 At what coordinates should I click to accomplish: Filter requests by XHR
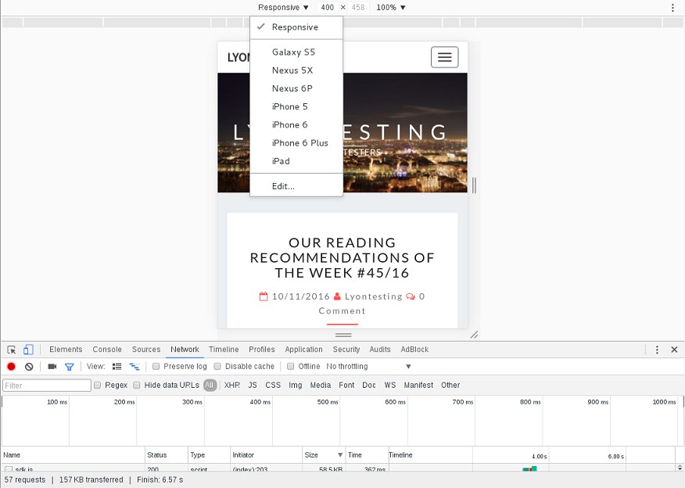click(232, 385)
